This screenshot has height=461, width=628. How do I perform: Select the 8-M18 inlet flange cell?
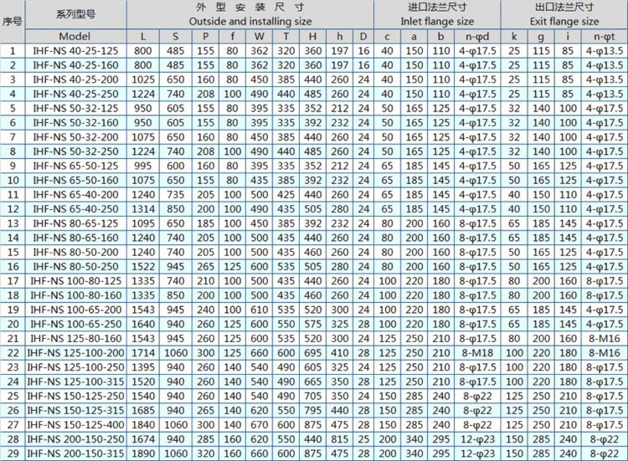tap(480, 352)
